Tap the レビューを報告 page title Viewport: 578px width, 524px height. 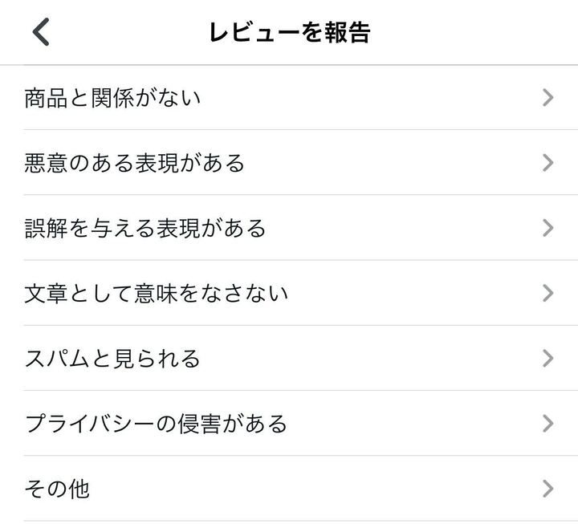click(290, 32)
